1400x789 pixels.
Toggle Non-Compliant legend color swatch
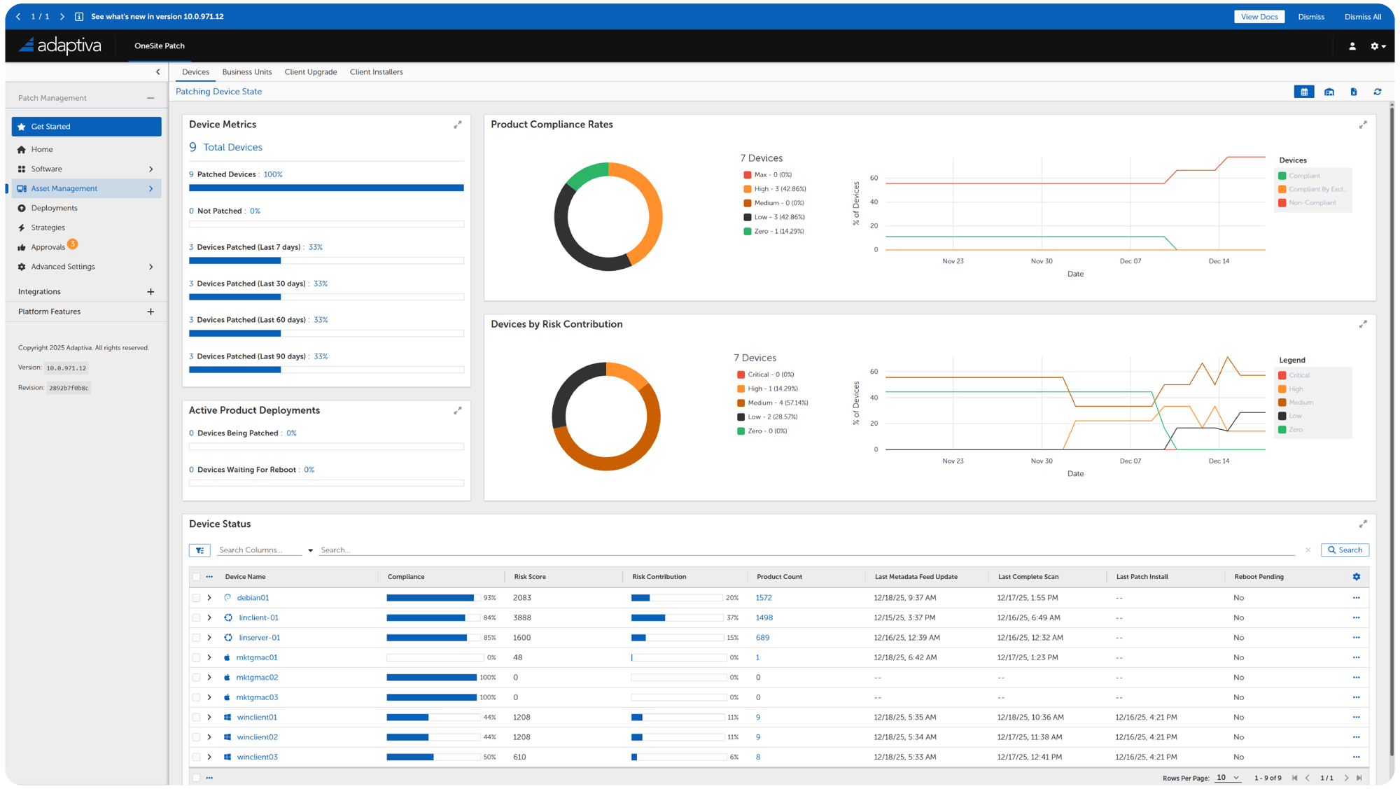coord(1282,203)
